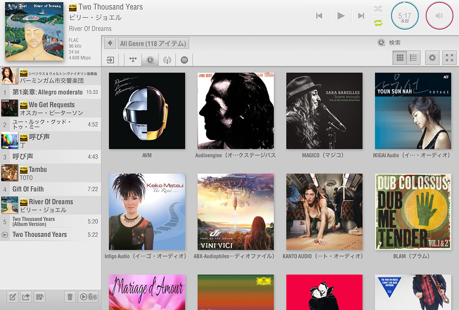Toggle the green repeat mode
459x310 pixels.
378,23
